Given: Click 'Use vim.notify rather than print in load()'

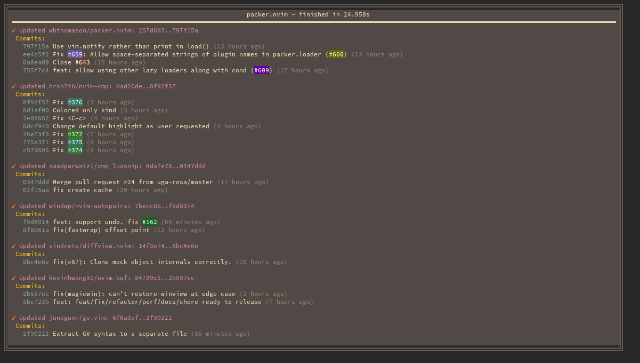Looking at the screenshot, I should [131, 46].
